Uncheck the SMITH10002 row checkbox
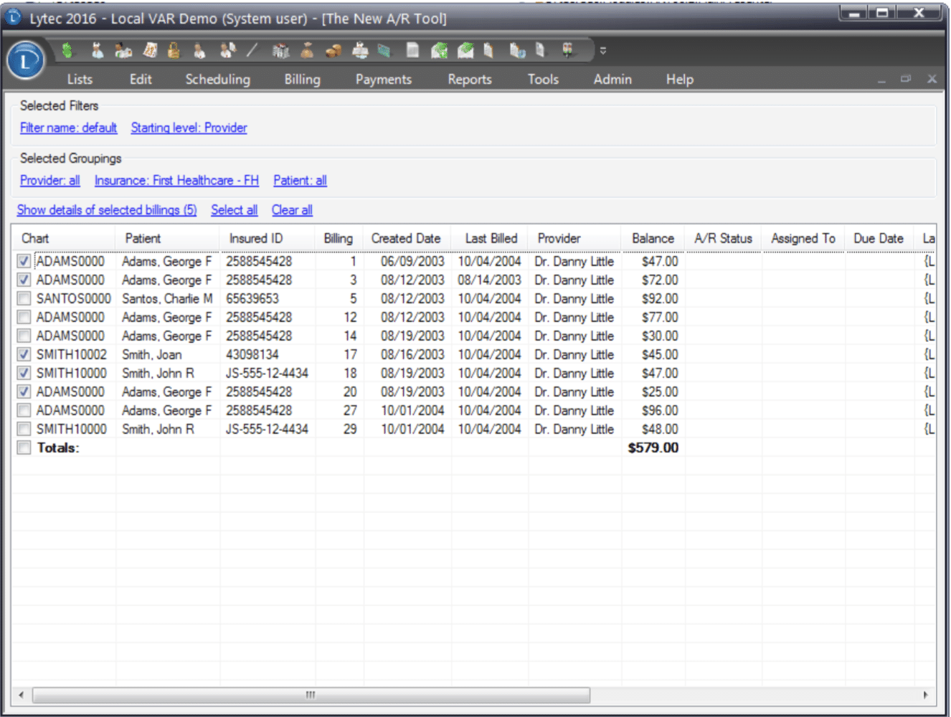 [24, 354]
